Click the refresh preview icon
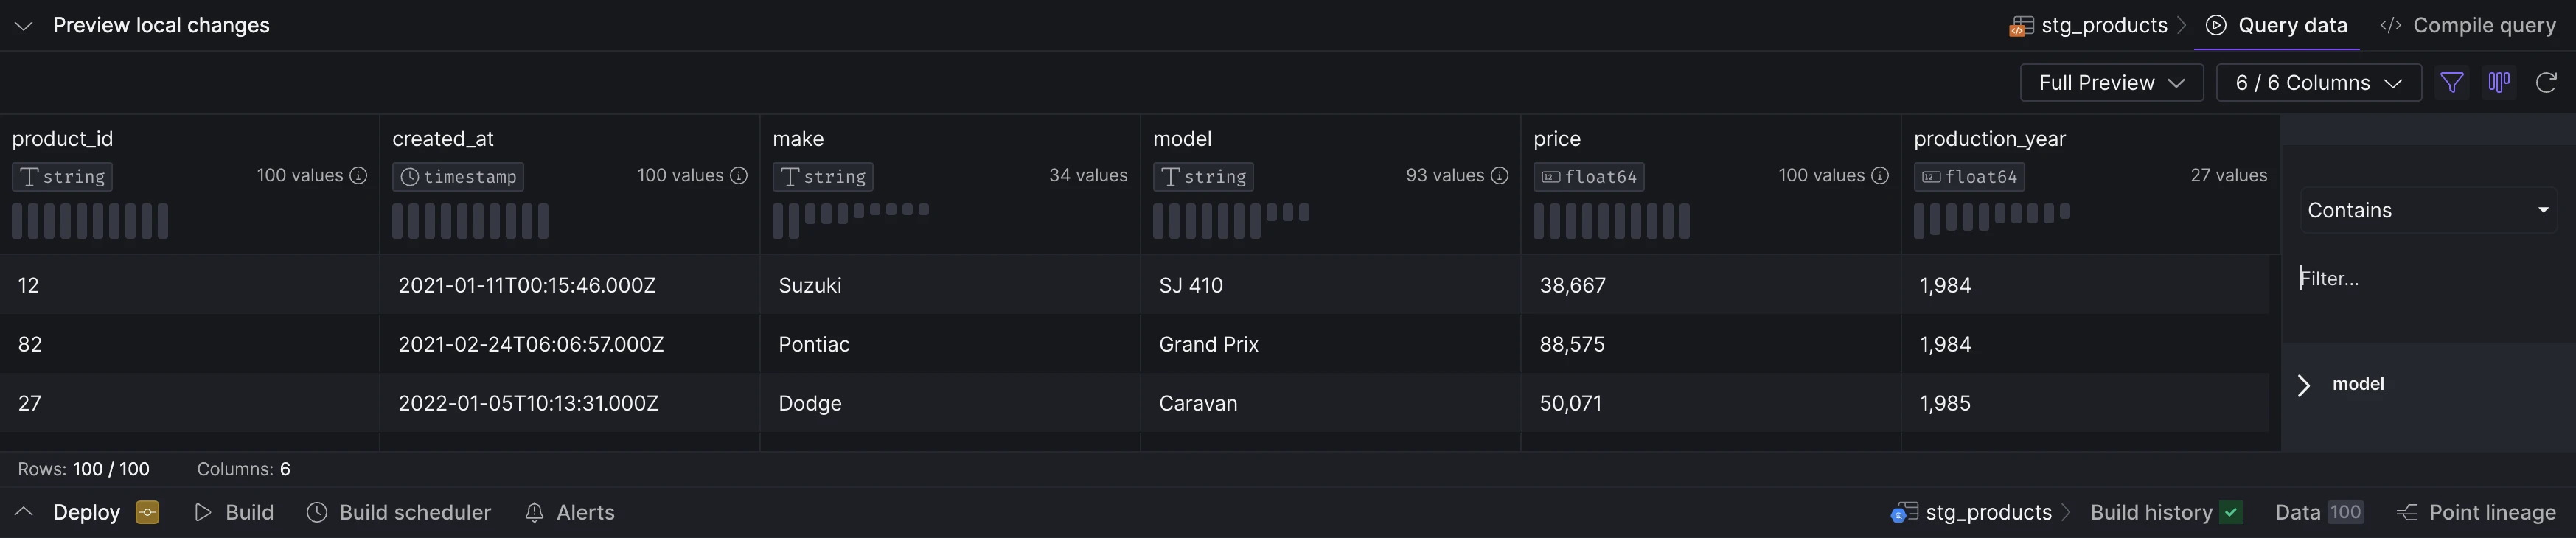 click(2546, 83)
